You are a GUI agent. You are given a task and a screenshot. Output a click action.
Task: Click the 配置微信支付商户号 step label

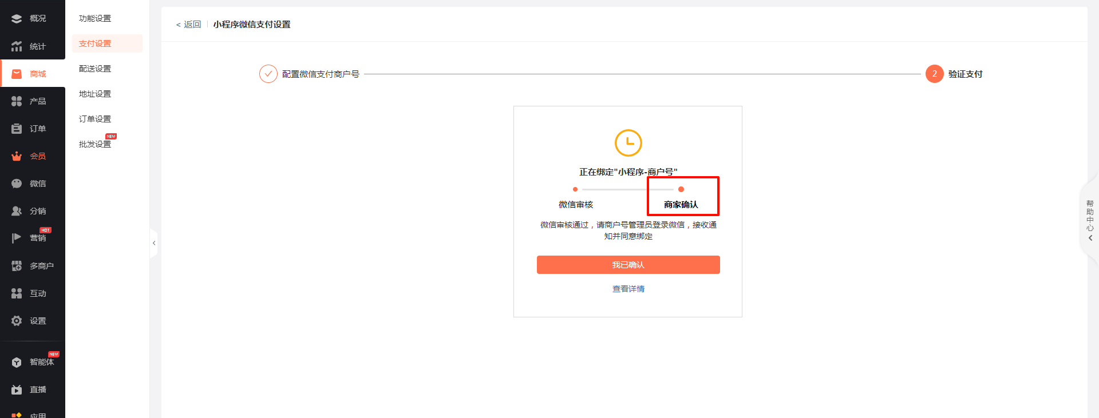[321, 74]
